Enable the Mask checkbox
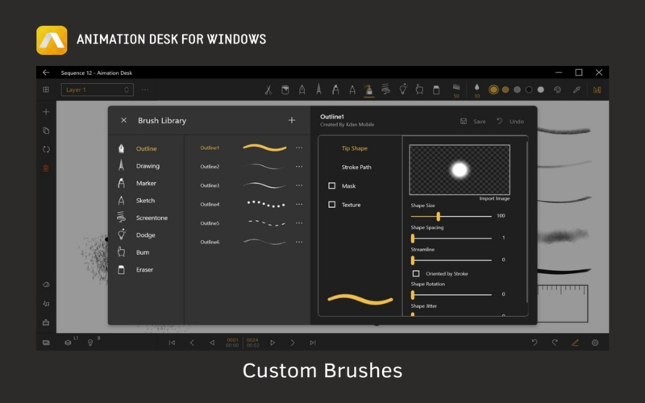This screenshot has height=403, width=645. (x=331, y=186)
